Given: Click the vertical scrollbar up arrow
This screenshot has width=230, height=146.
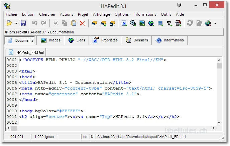Looking at the screenshot, I should tap(219, 60).
